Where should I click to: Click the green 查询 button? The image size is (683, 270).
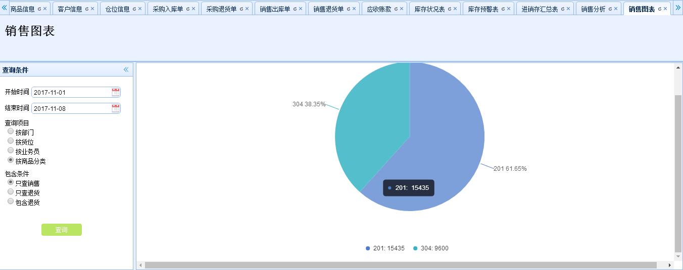pos(62,230)
